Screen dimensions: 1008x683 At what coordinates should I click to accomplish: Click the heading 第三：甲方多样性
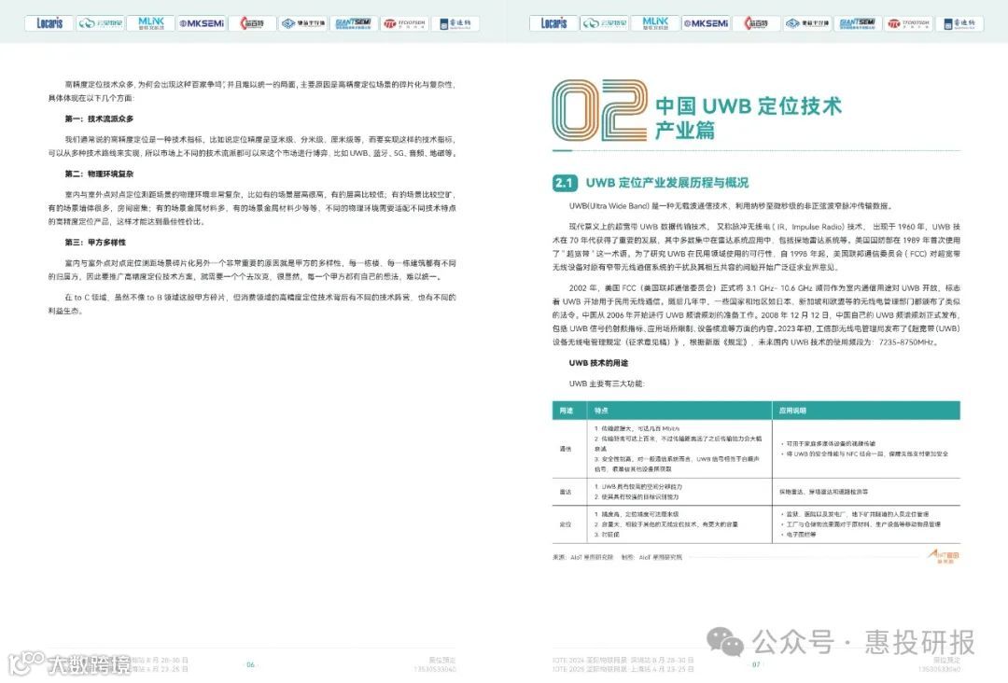pyautogui.click(x=95, y=243)
